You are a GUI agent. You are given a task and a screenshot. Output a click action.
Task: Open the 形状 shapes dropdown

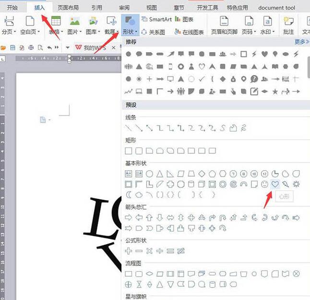point(130,32)
